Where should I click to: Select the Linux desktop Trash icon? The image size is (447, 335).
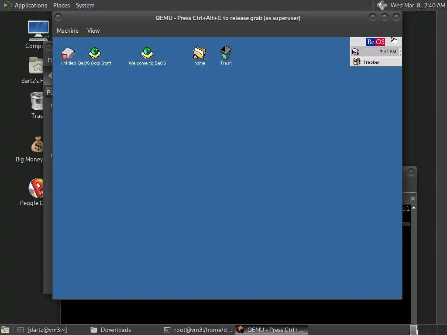pos(37,105)
